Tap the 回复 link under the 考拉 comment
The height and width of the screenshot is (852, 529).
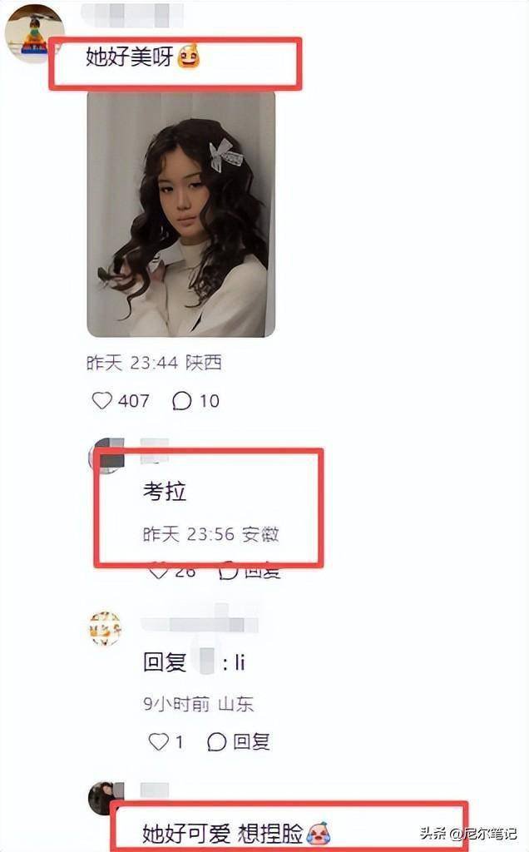tap(262, 572)
